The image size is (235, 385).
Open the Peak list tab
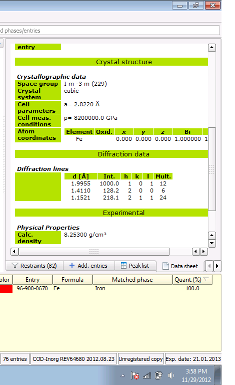135,266
